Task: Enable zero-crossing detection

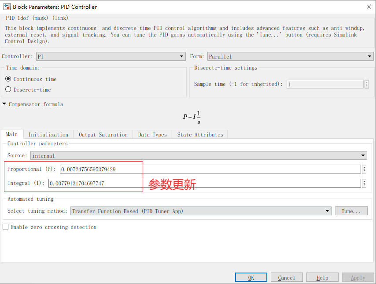Action: pos(6,226)
